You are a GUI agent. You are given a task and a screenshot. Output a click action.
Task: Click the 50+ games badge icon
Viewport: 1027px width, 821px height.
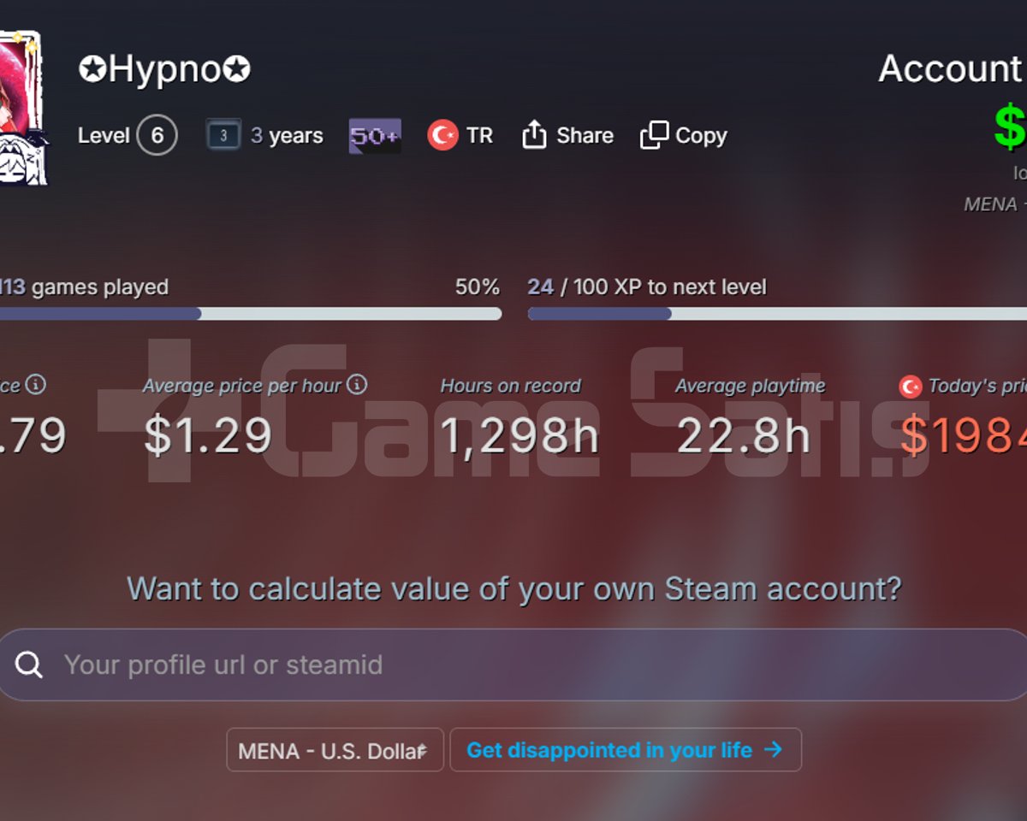click(x=375, y=136)
